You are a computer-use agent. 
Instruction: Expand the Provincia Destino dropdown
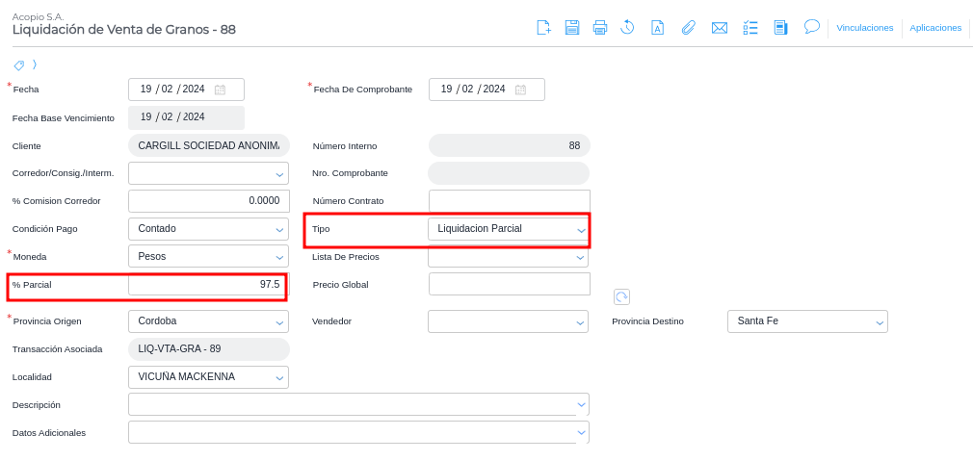[880, 322]
